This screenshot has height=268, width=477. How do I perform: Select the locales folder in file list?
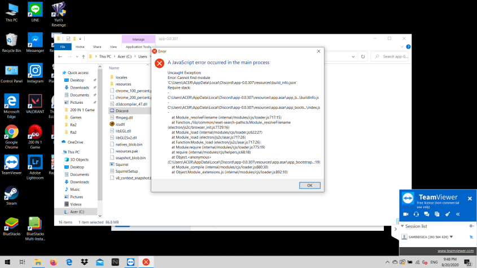[x=119, y=77]
